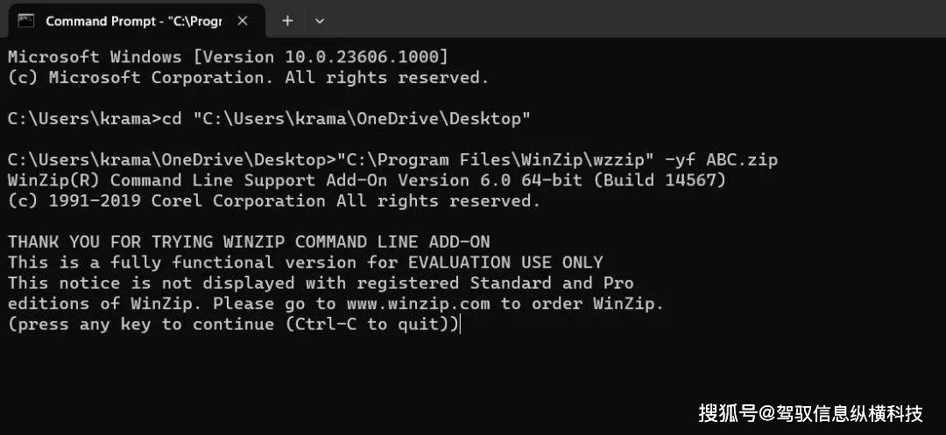This screenshot has width=946, height=435.
Task: Click the quoted WinZip\wzzip program path
Action: point(495,160)
